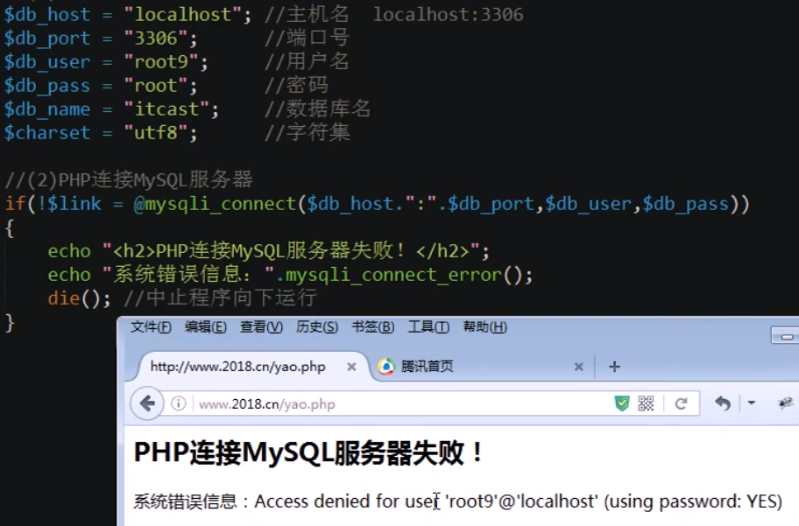Click the "localhost" string in $db_host line
The width and height of the screenshot is (799, 526).
[182, 14]
